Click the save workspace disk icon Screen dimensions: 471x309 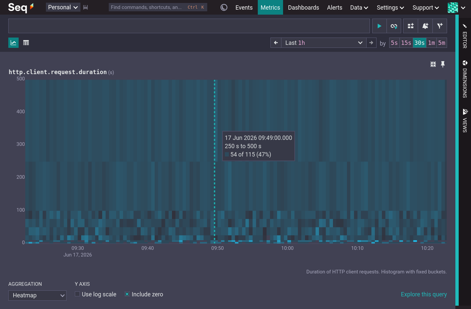point(85,7)
